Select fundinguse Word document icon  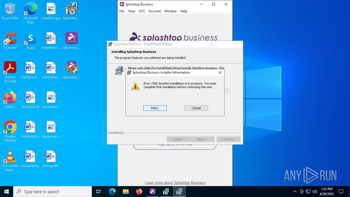(x=30, y=129)
